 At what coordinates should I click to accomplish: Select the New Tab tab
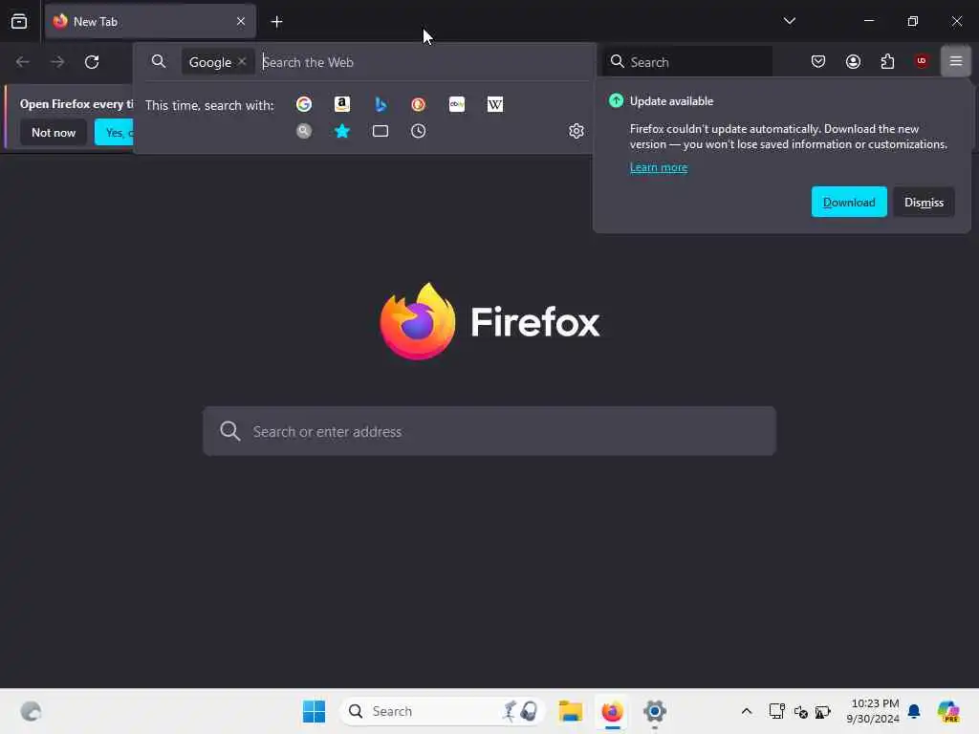[x=150, y=21]
